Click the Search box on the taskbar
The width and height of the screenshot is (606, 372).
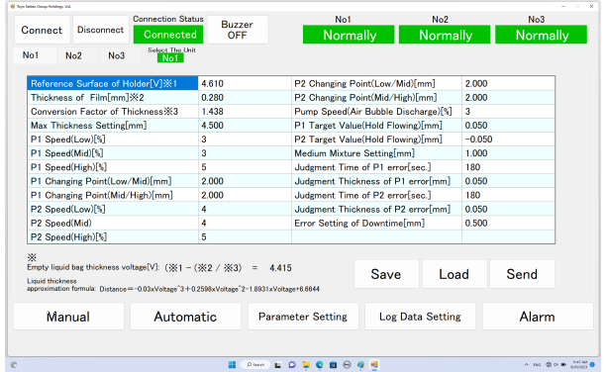pos(255,365)
